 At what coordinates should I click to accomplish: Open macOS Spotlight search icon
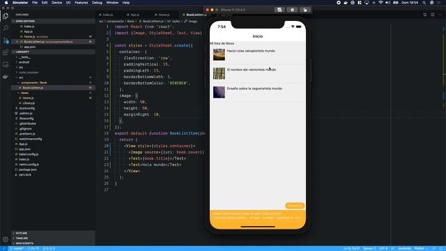click(424, 3)
